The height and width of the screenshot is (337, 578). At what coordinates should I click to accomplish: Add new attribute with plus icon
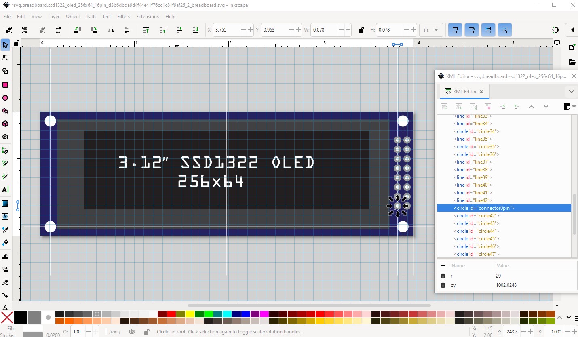[443, 266]
